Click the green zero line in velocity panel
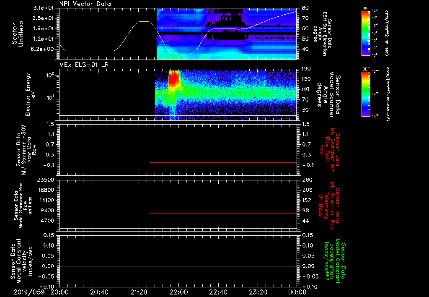The image size is (429, 297). pyautogui.click(x=178, y=266)
